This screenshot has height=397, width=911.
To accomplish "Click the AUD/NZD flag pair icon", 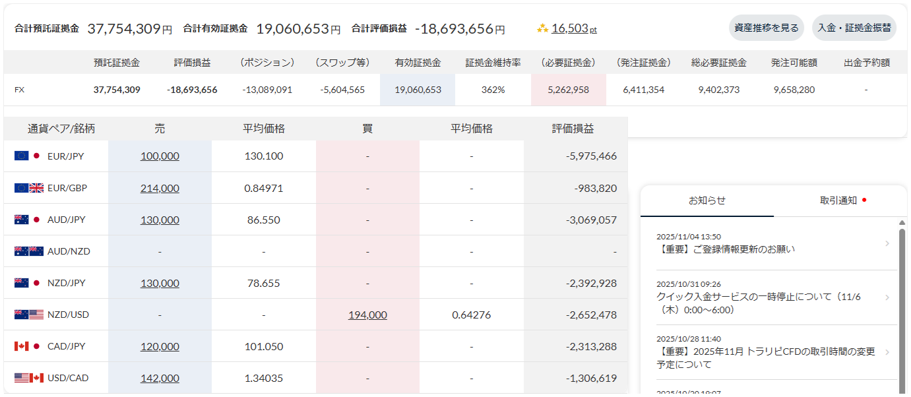I will click(x=29, y=251).
